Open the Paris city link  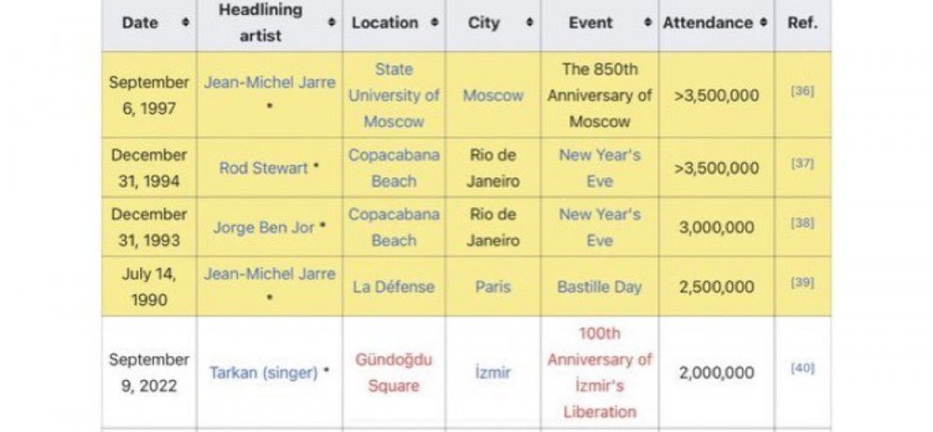493,286
